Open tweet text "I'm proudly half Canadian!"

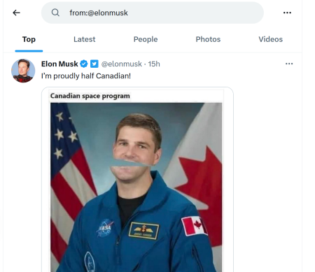86,76
